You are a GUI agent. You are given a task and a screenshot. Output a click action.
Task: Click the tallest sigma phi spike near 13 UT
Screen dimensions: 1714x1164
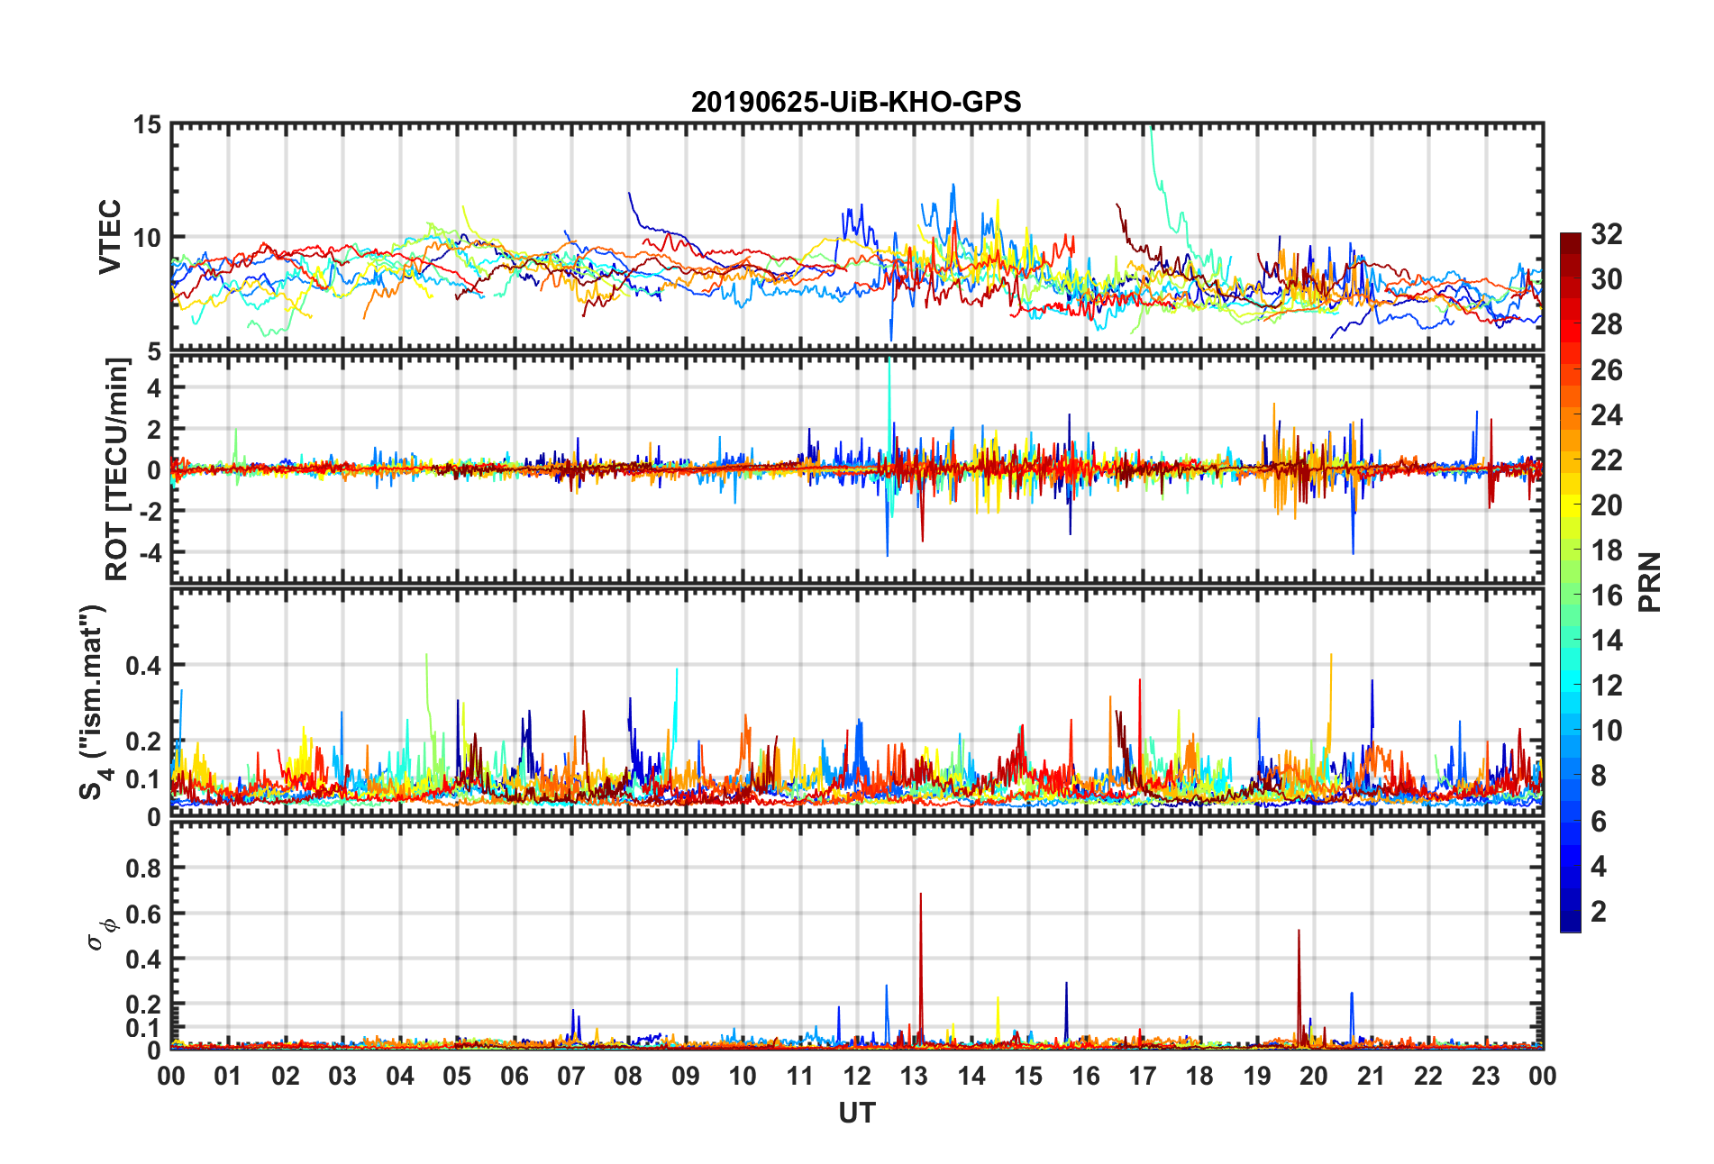(920, 968)
